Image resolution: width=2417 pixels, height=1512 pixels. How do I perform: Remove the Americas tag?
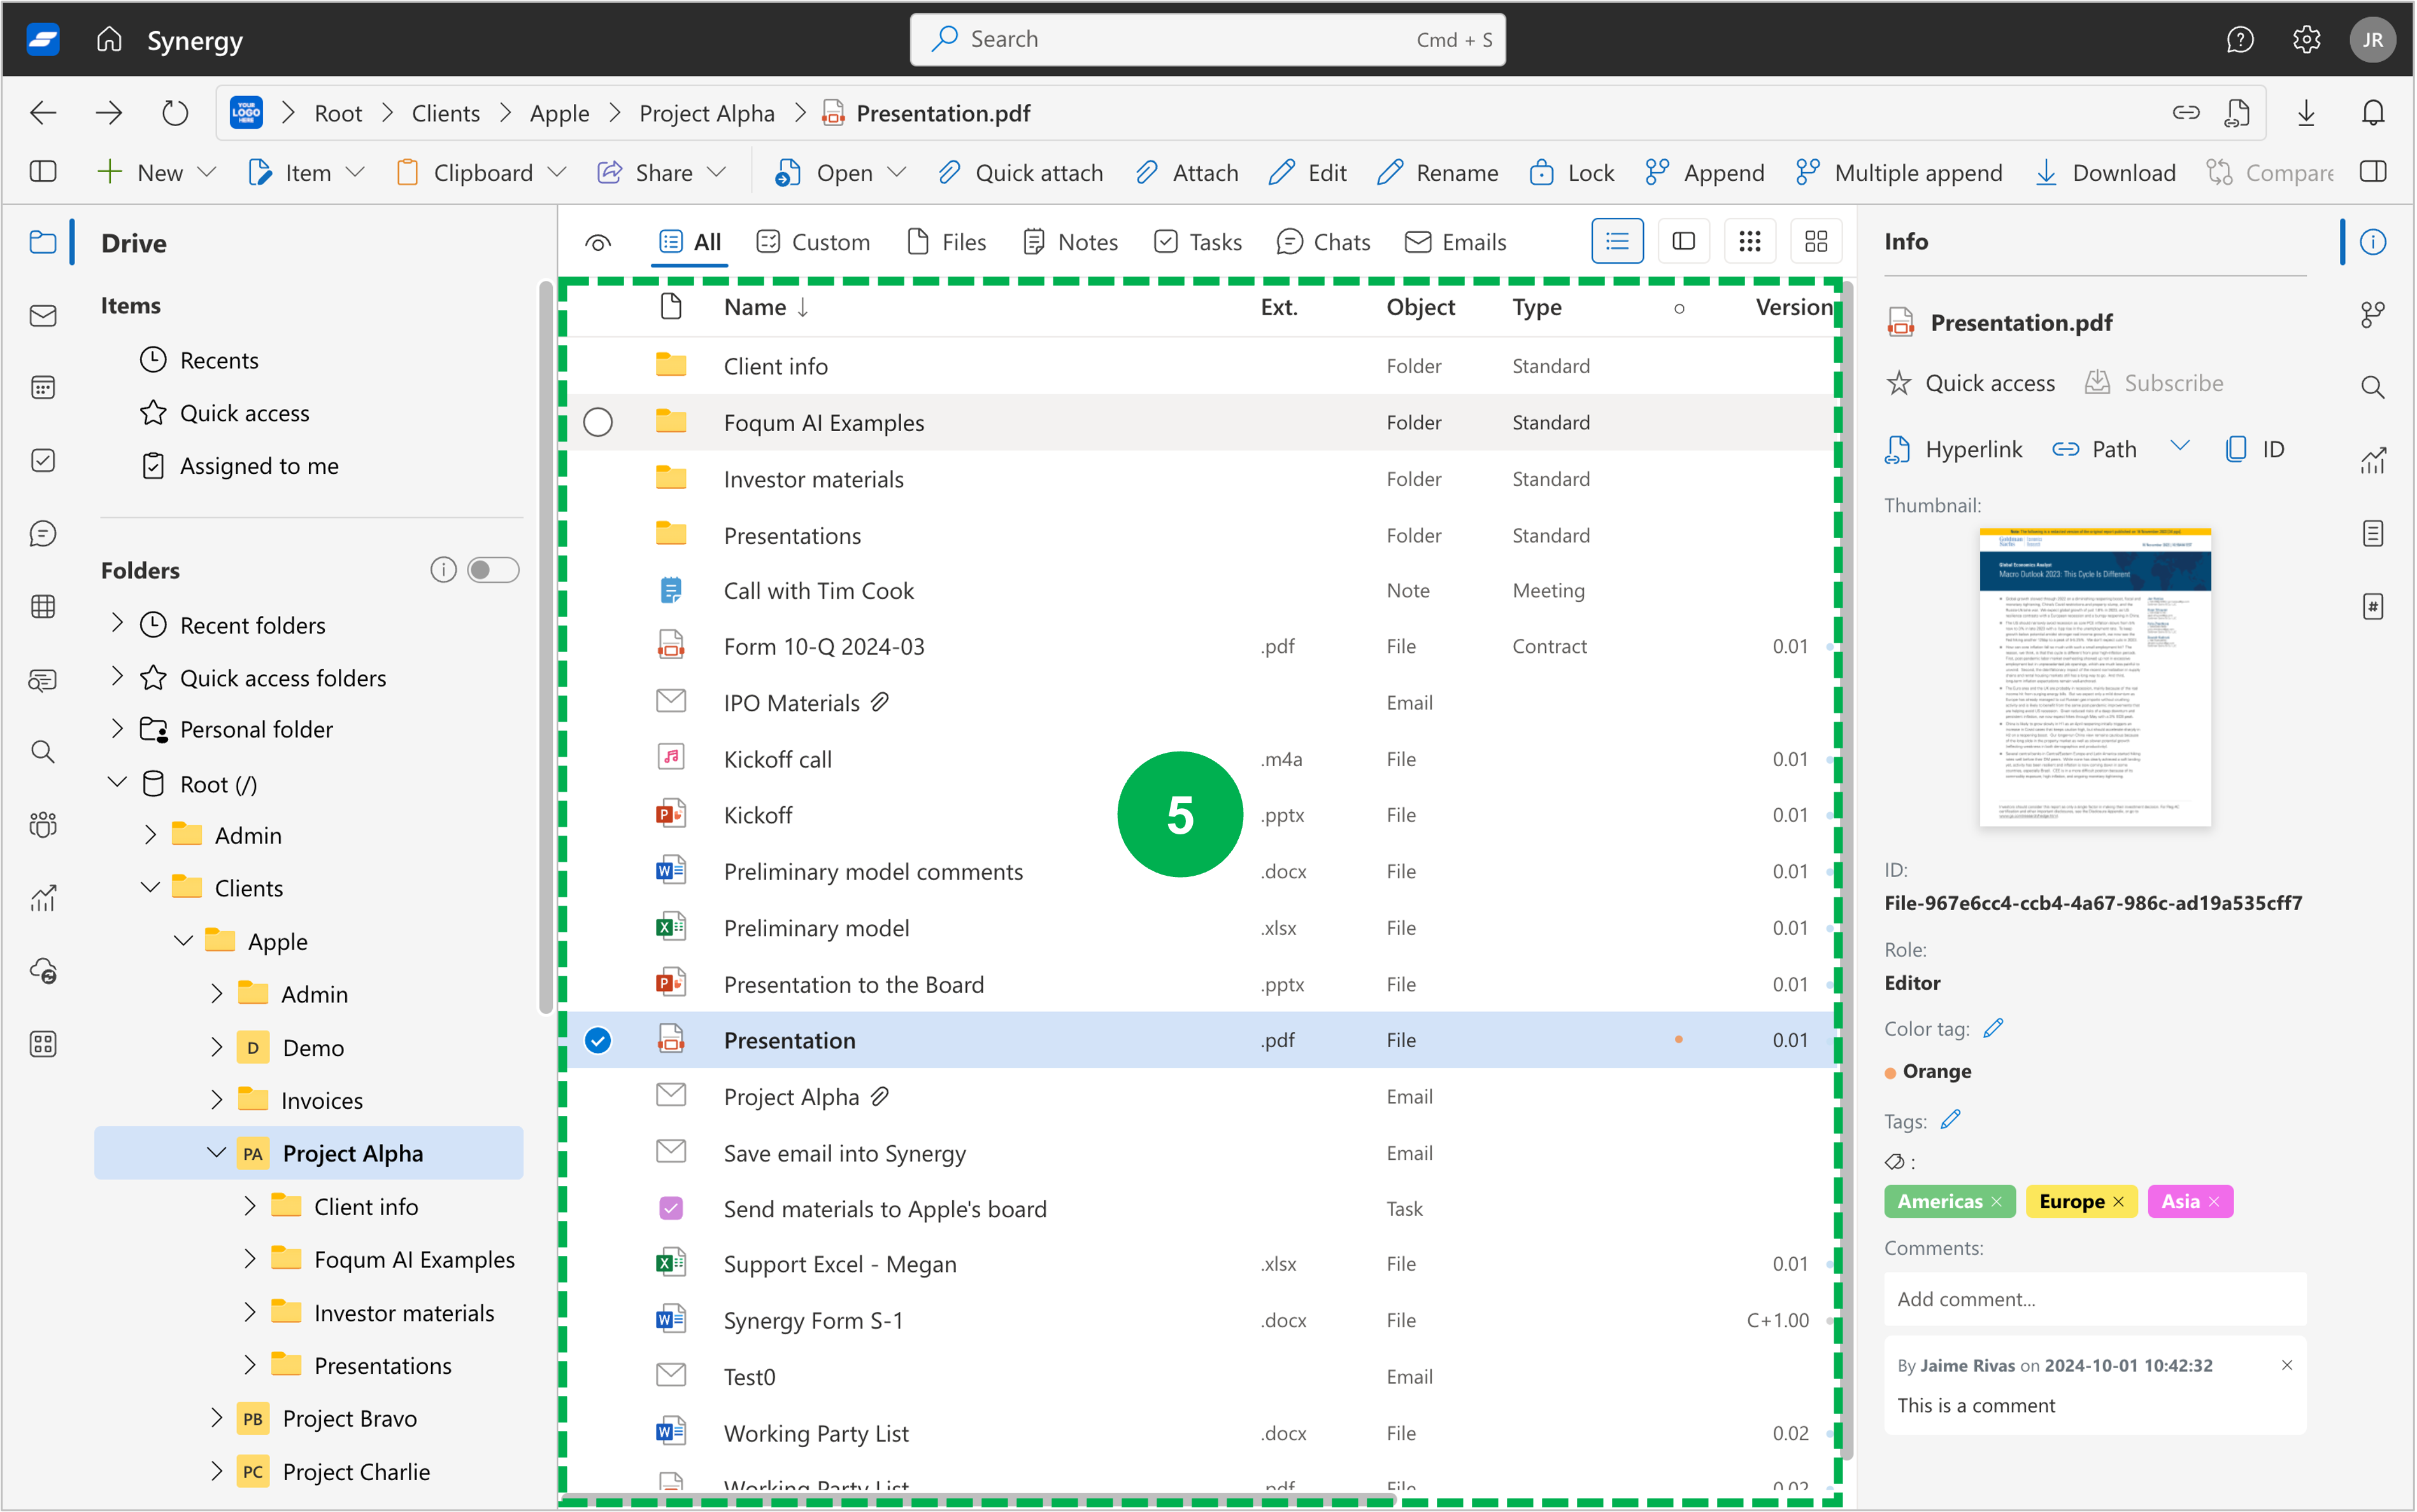tap(1997, 1201)
